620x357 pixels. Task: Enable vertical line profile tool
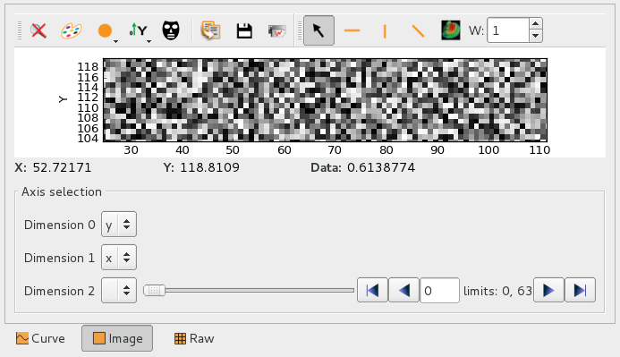[x=385, y=30]
